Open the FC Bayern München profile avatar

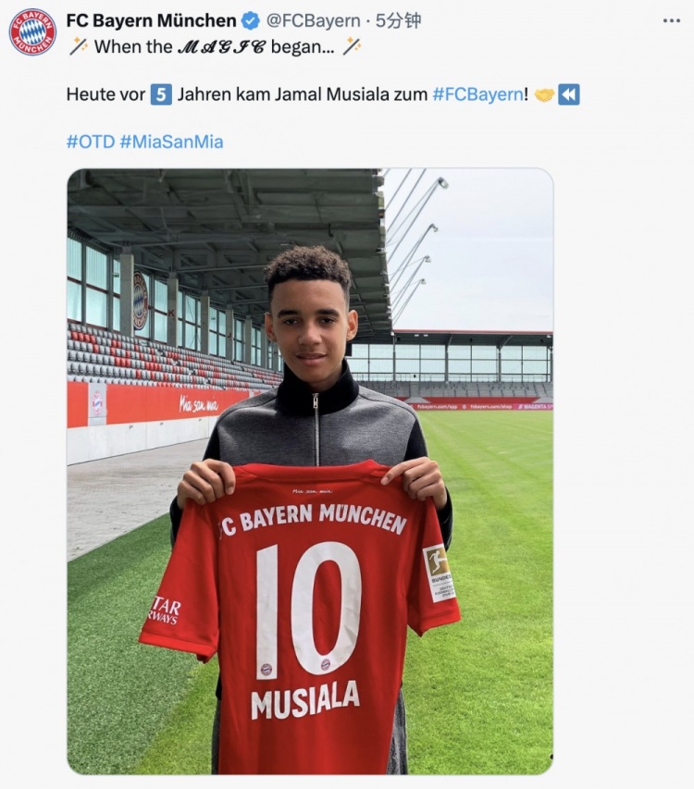pos(32,31)
